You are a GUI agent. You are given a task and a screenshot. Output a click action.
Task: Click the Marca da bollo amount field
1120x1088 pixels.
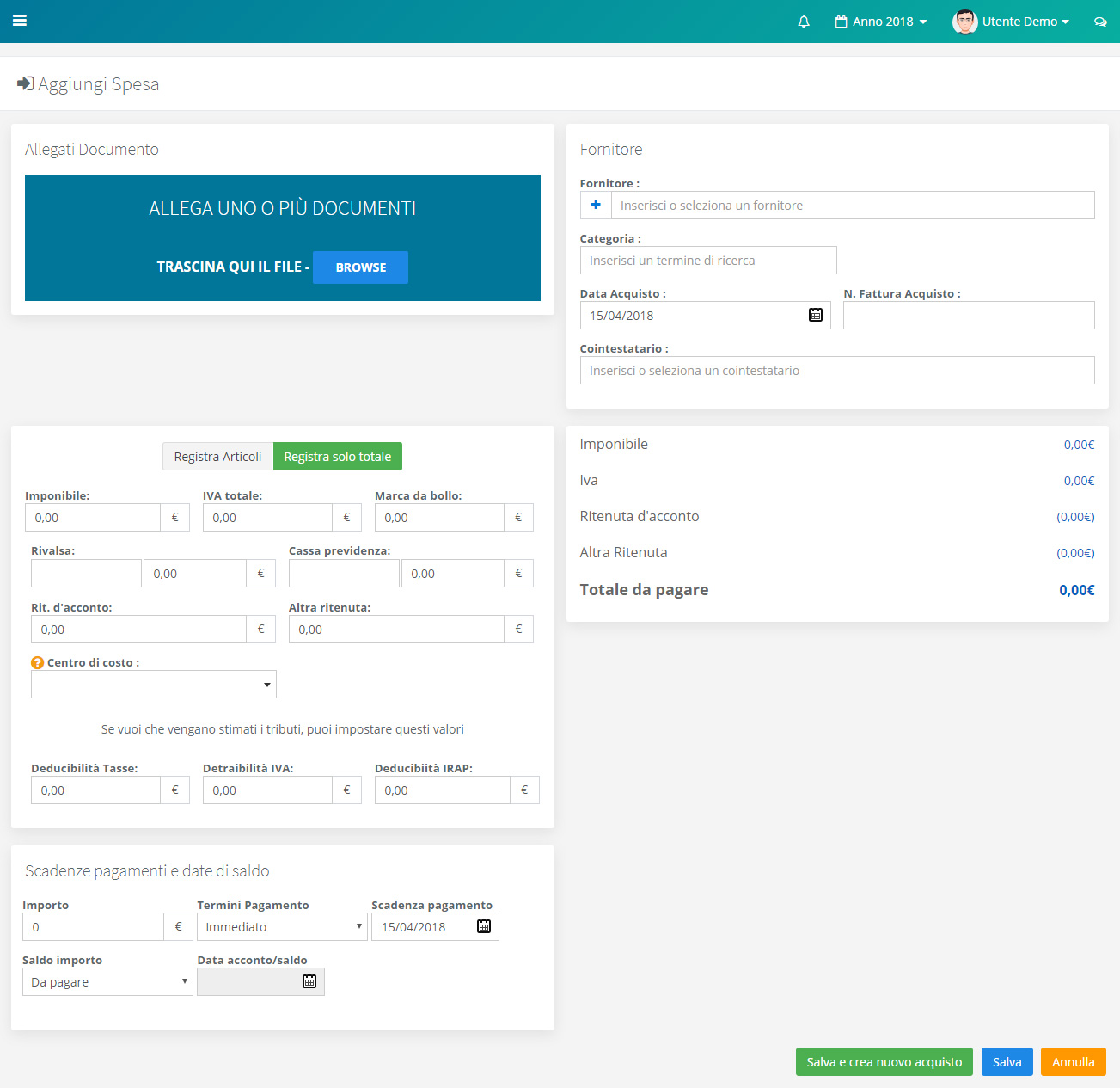click(439, 517)
